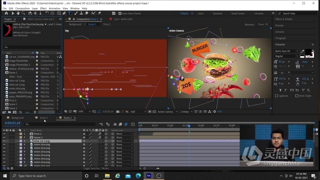Expand the Name 2 layer properties

pyautogui.click(x=17, y=137)
